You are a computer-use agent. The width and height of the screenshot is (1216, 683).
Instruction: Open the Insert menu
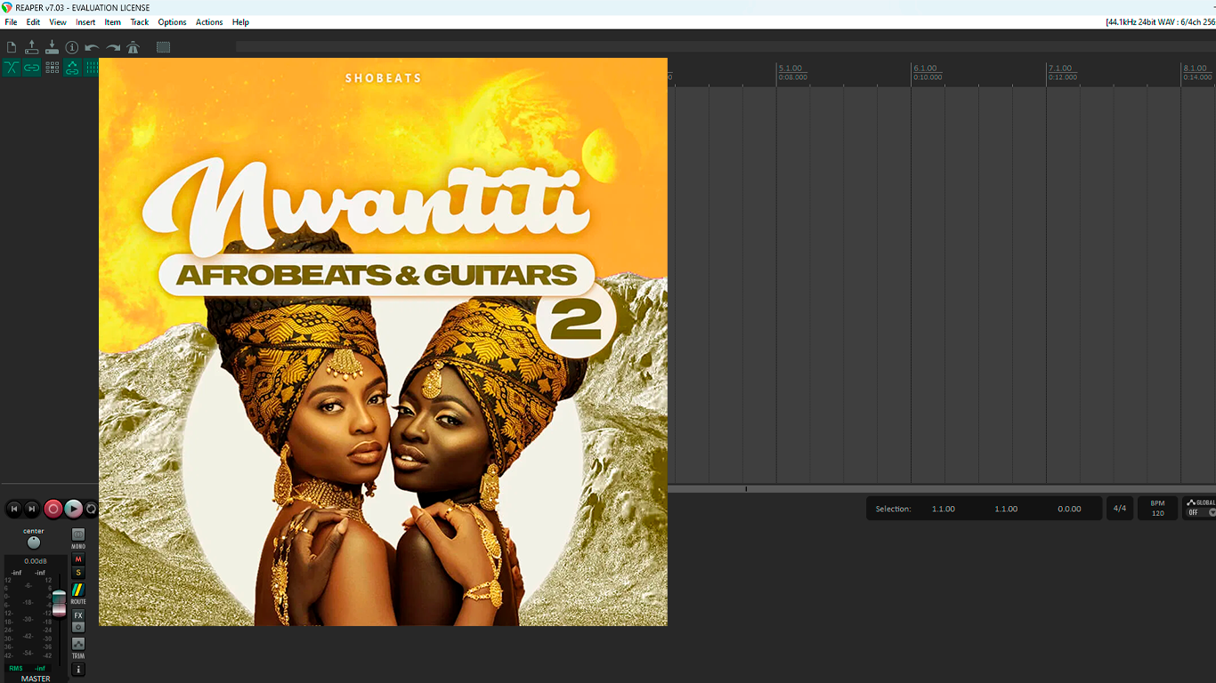pyautogui.click(x=85, y=22)
